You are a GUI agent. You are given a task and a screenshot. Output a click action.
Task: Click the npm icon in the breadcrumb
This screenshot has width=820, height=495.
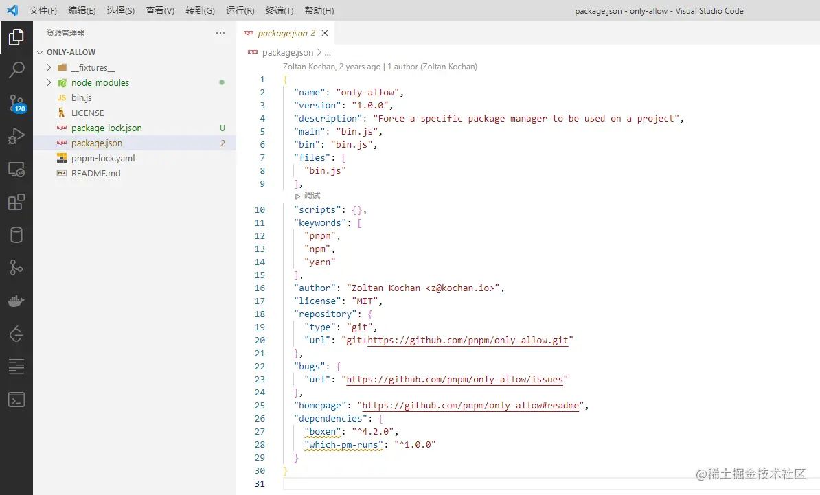(253, 52)
